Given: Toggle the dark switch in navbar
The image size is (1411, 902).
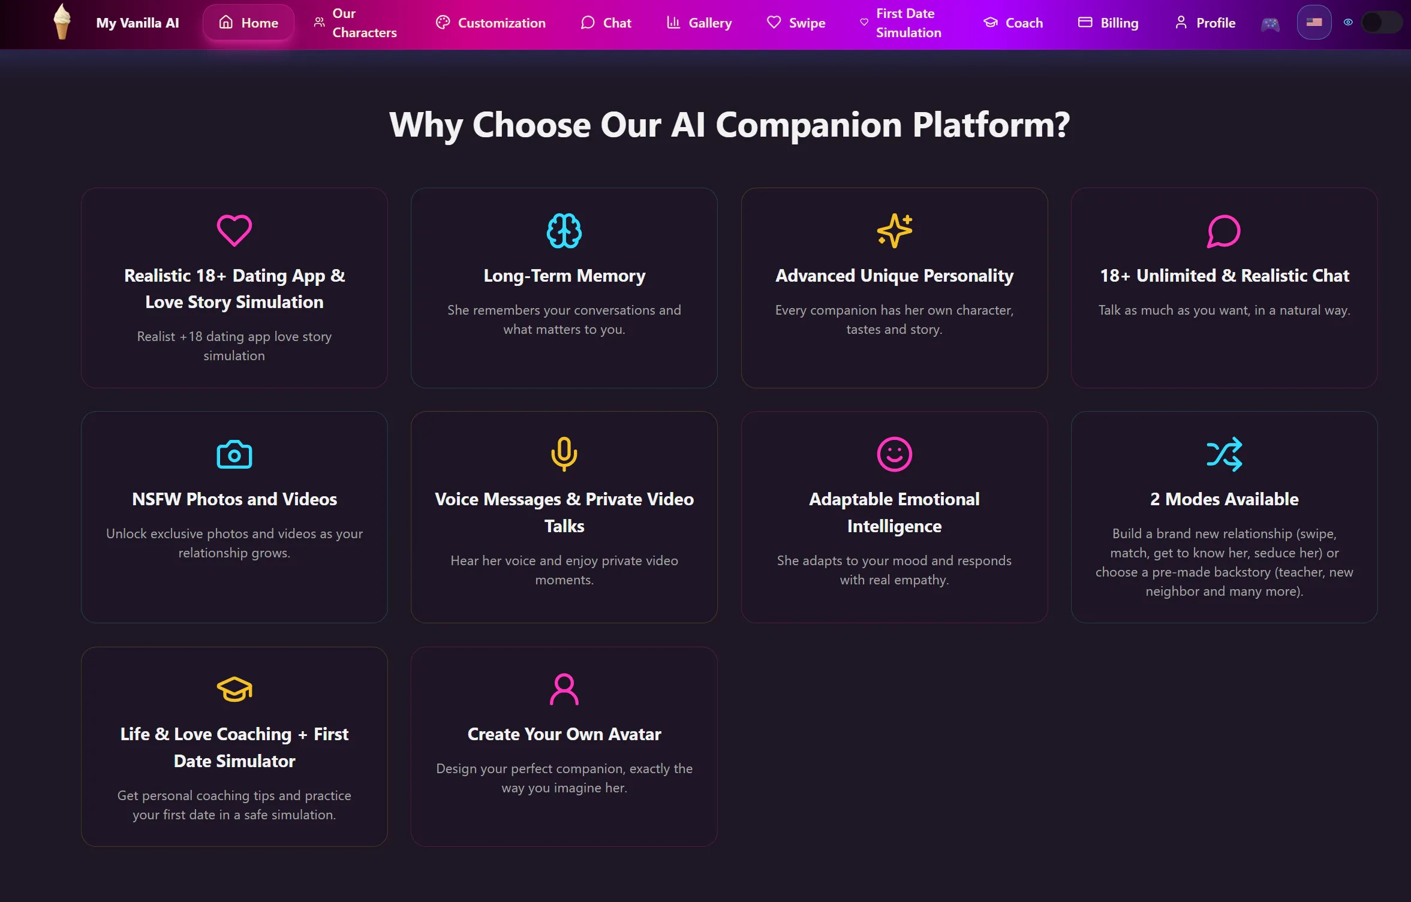Looking at the screenshot, I should tap(1382, 23).
